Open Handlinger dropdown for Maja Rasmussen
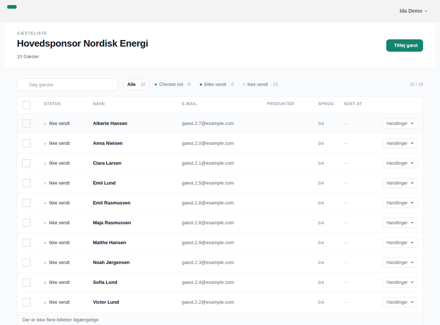The width and height of the screenshot is (440, 325). [x=400, y=223]
